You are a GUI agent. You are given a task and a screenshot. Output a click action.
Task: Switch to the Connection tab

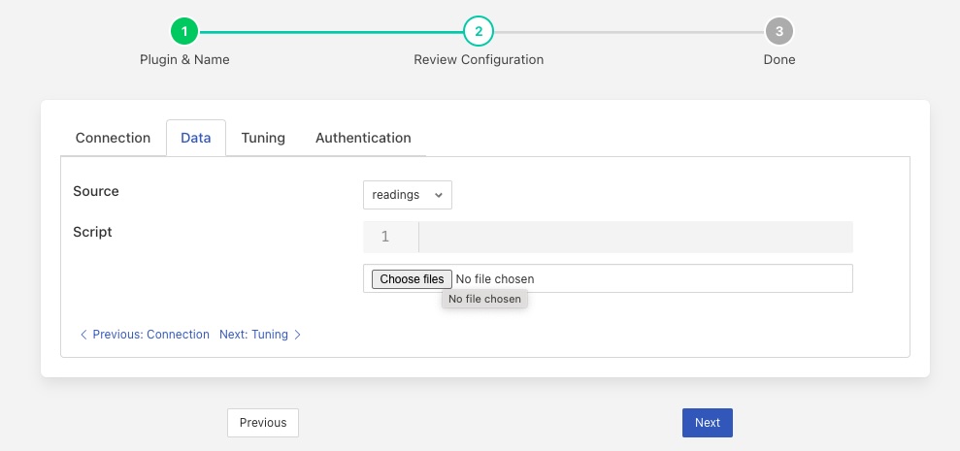113,138
